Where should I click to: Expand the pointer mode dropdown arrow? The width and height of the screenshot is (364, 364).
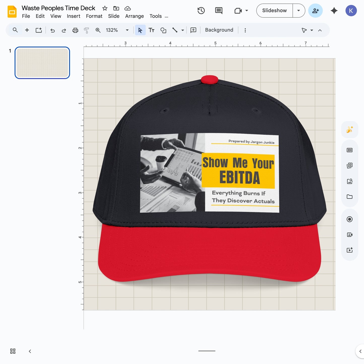pos(312,30)
